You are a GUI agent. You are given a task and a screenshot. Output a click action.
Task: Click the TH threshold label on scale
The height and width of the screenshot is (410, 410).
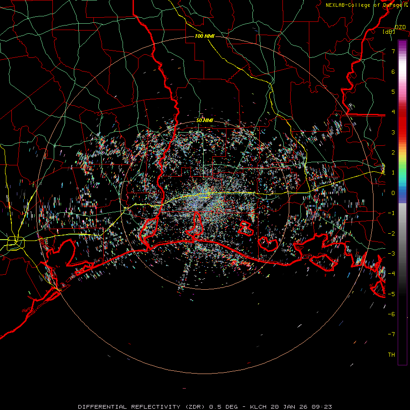pos(391,355)
